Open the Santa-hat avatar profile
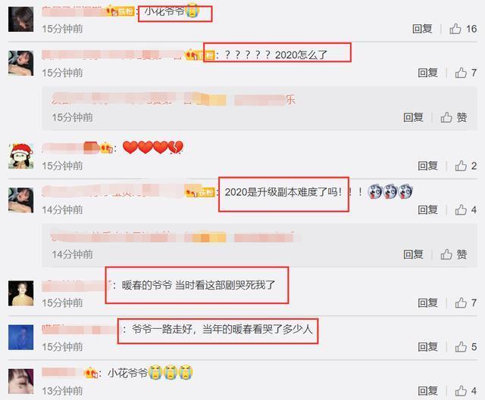The width and height of the screenshot is (485, 400). click(20, 157)
